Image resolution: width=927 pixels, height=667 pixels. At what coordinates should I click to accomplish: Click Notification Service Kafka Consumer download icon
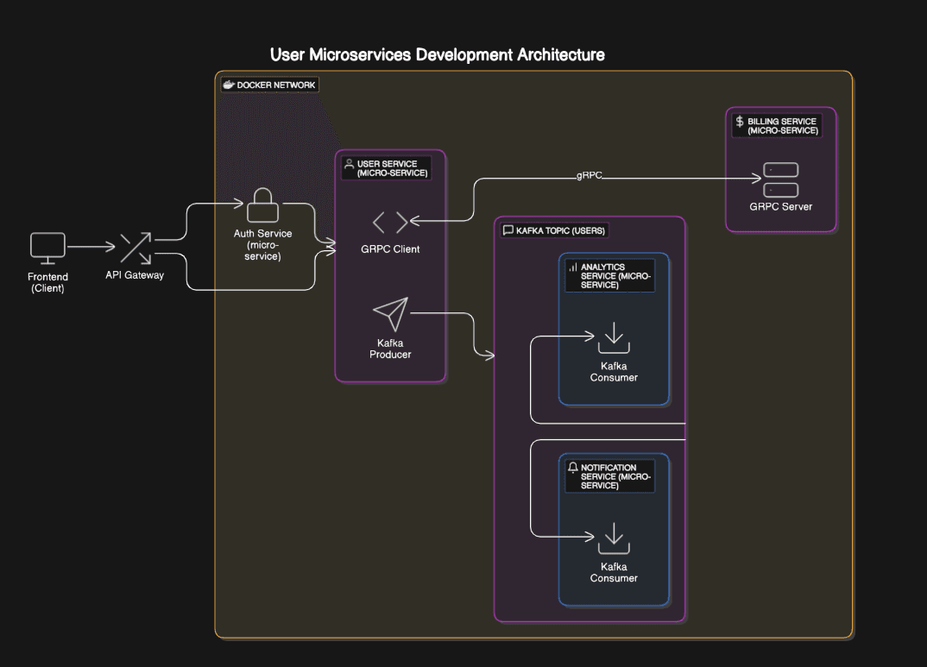point(614,538)
